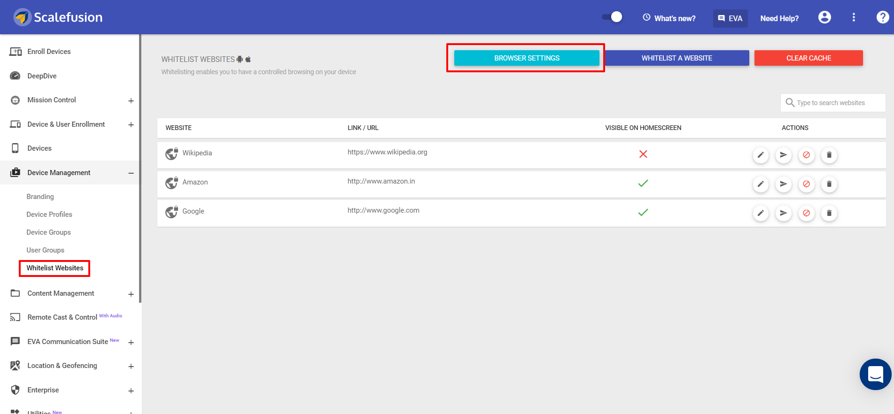Delete the Wikipedia entry
894x414 pixels.
pos(829,155)
